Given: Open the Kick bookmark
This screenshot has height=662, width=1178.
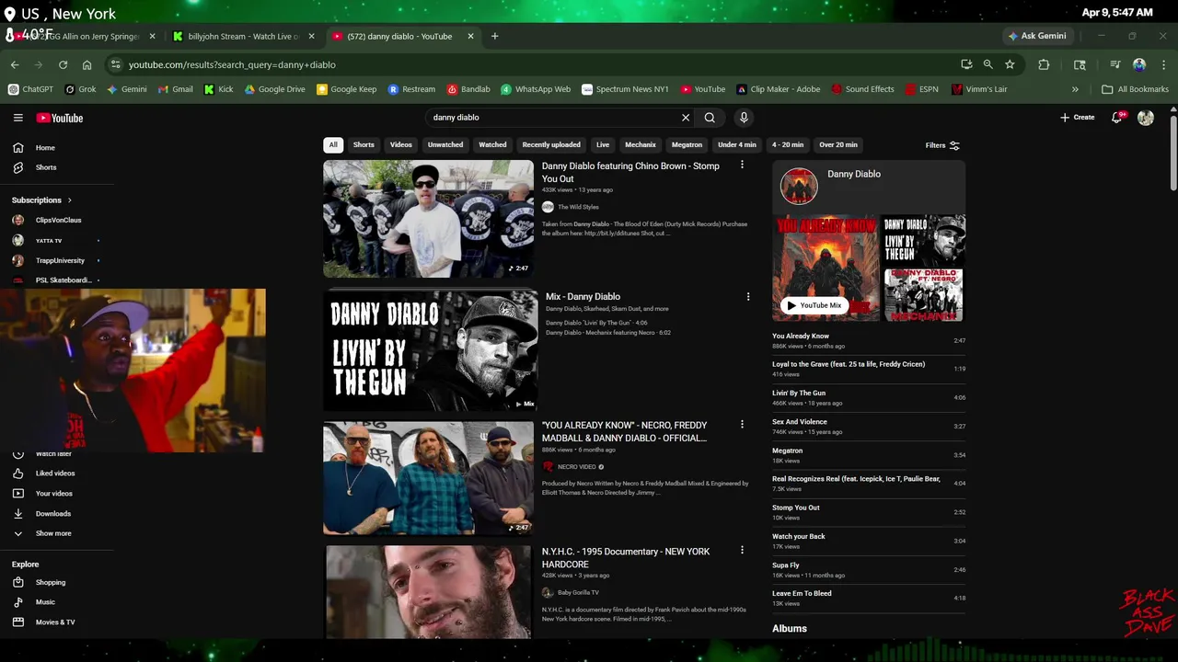Looking at the screenshot, I should click(219, 89).
